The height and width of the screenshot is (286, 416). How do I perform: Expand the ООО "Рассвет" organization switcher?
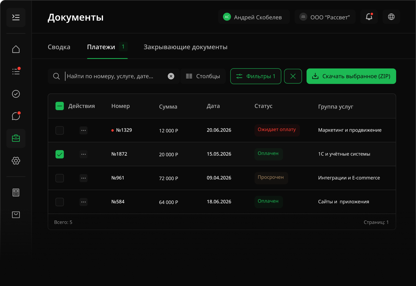coord(325,17)
